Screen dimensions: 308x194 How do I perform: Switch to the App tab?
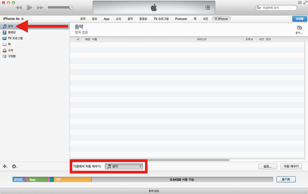(106, 19)
